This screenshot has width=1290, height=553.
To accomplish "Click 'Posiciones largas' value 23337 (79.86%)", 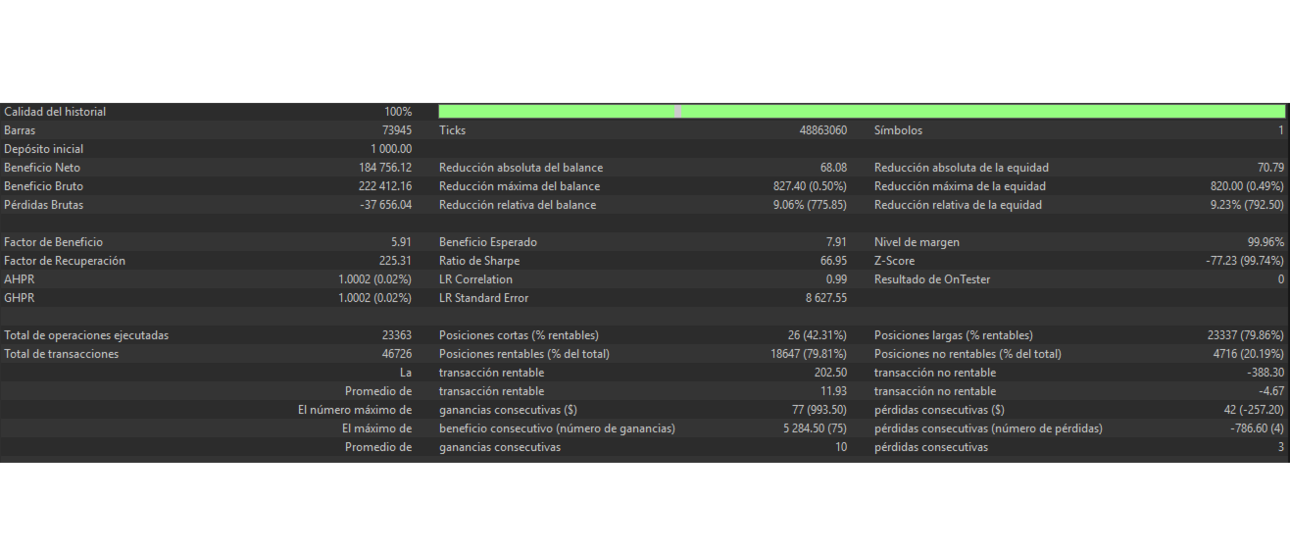I will coord(1246,335).
